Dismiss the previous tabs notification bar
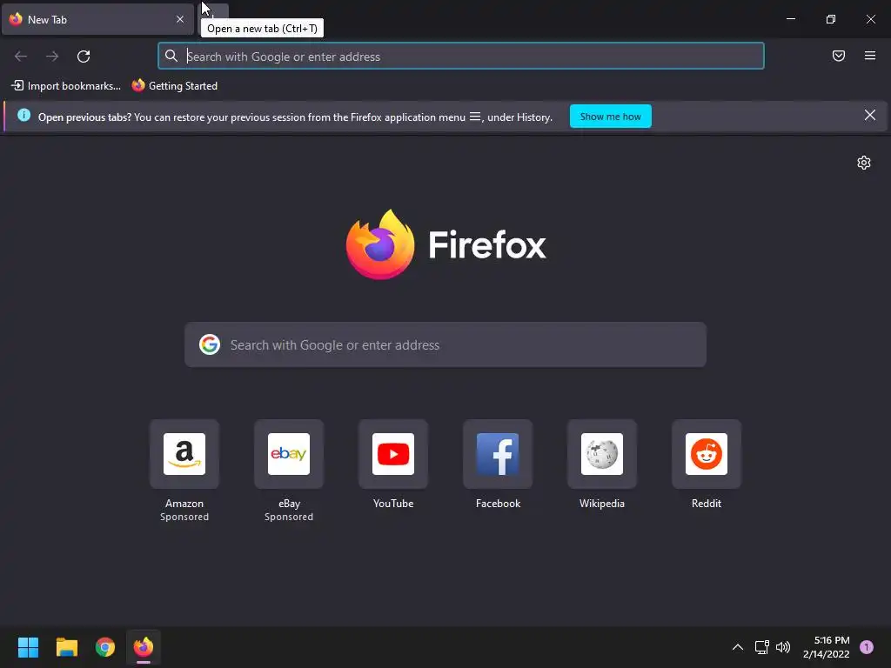Viewport: 891px width, 668px height. (x=870, y=116)
